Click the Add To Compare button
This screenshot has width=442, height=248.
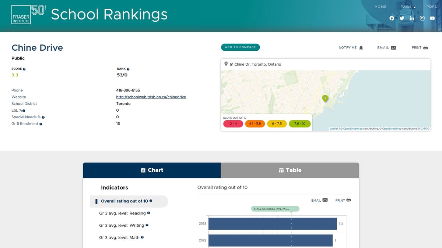point(240,47)
